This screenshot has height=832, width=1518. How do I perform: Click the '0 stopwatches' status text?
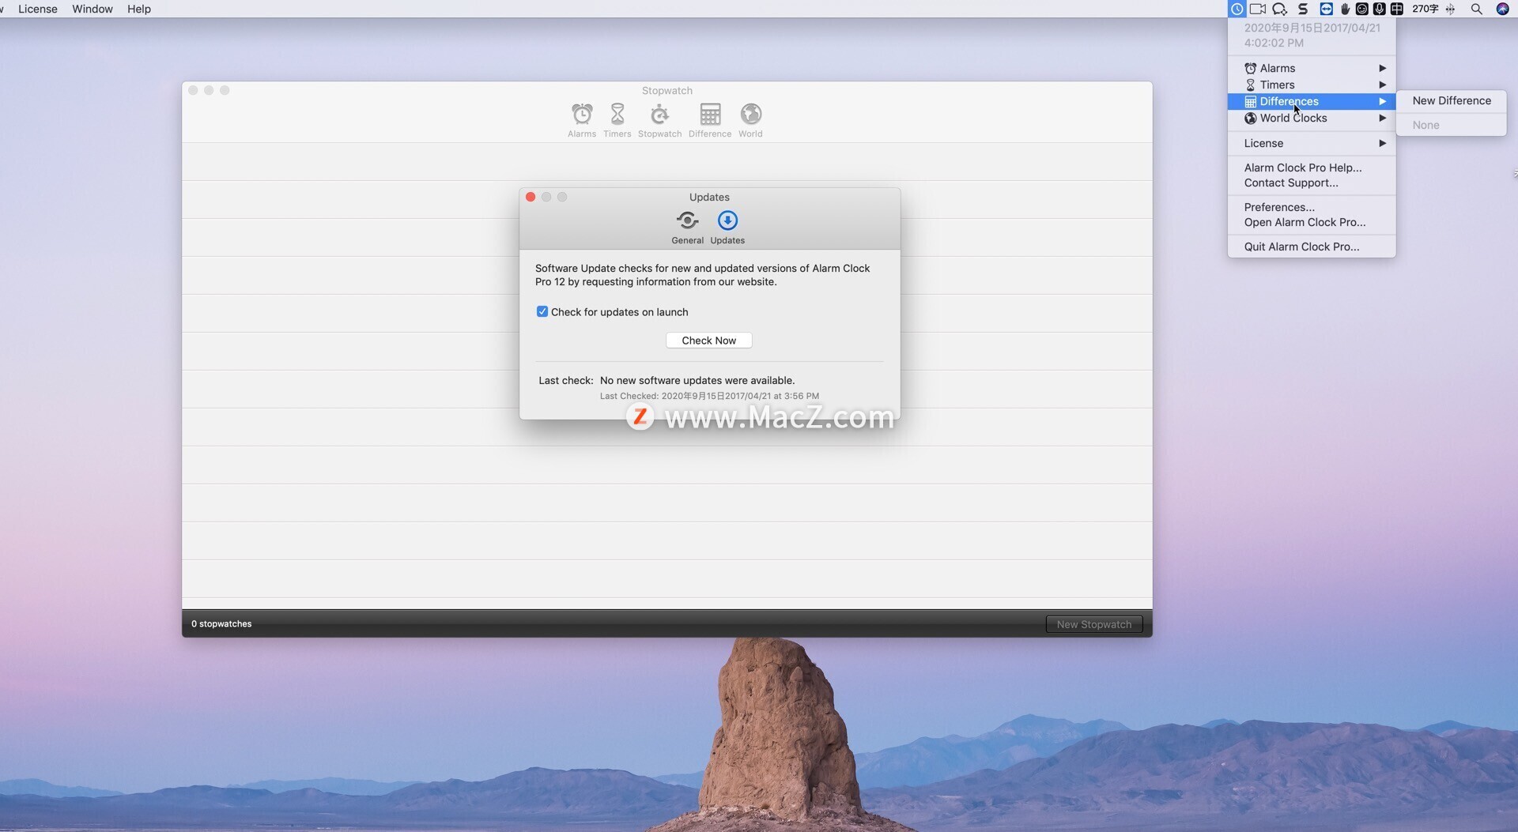pos(221,623)
